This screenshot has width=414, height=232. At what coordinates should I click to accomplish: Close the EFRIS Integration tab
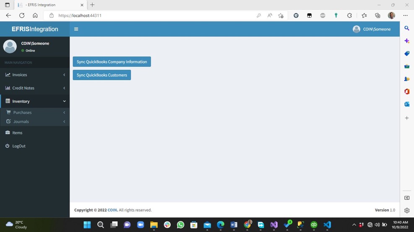coord(82,5)
